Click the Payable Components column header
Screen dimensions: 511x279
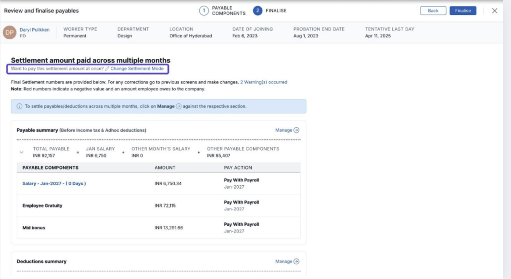pos(50,168)
